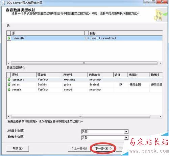Click the 上一步(B) button
This screenshot has width=169, height=156.
(x=79, y=149)
